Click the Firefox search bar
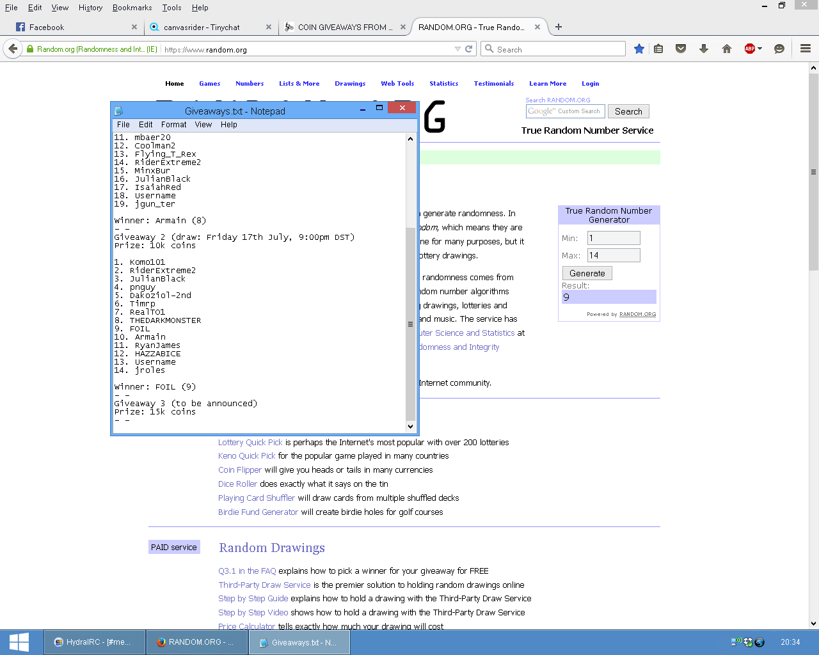The height and width of the screenshot is (655, 819). tap(553, 49)
